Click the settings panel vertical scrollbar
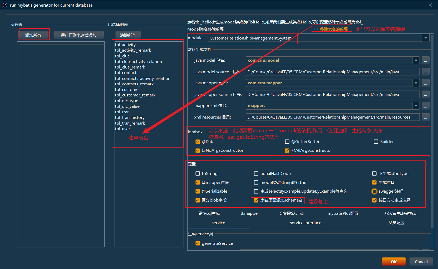 coord(432,132)
